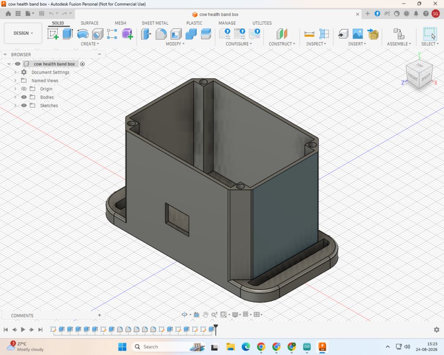Switch to the SURFACE tab
Image resolution: width=444 pixels, height=355 pixels.
tap(89, 23)
